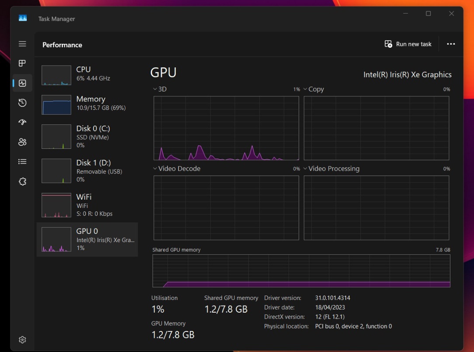Open the Video Decode engine dropdown
This screenshot has height=352, width=474.
(176, 169)
